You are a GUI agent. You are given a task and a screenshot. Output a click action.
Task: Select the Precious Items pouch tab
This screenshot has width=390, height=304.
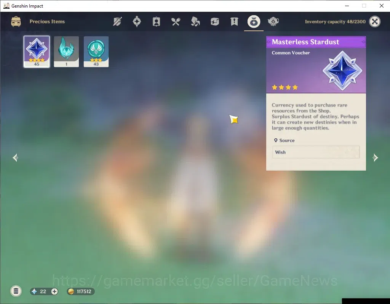pyautogui.click(x=254, y=22)
